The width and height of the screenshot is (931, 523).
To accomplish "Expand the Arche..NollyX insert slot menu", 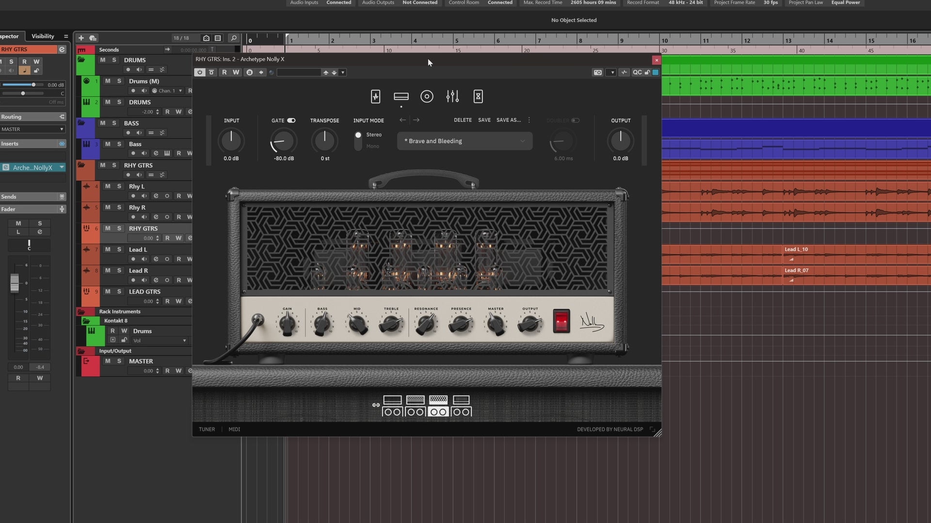I will click(x=62, y=167).
